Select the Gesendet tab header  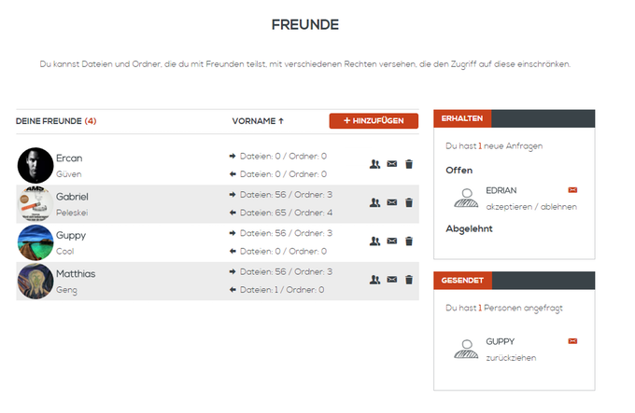tap(463, 281)
